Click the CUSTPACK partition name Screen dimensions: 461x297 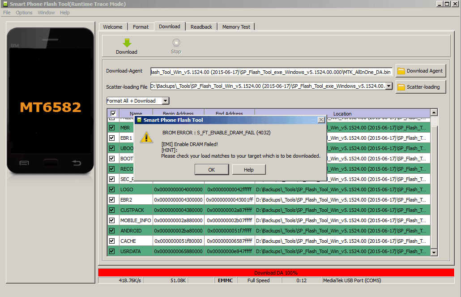pyautogui.click(x=132, y=210)
